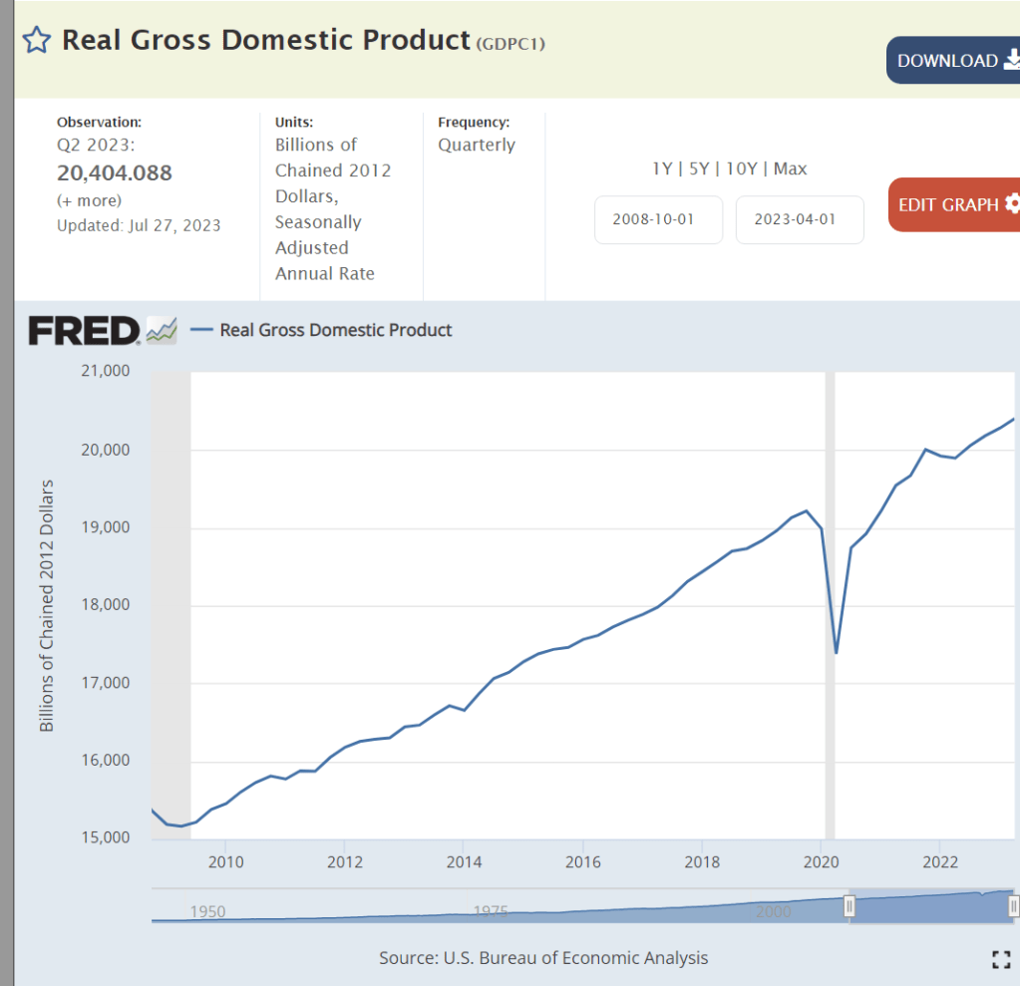Open the EDIT GRAPH panel
This screenshot has height=986, width=1020.
947,204
